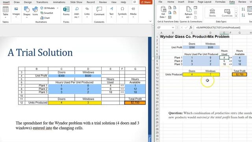Open the Insert tab in PowerPoint
The height and width of the screenshot is (142, 252).
(x=6, y=2)
